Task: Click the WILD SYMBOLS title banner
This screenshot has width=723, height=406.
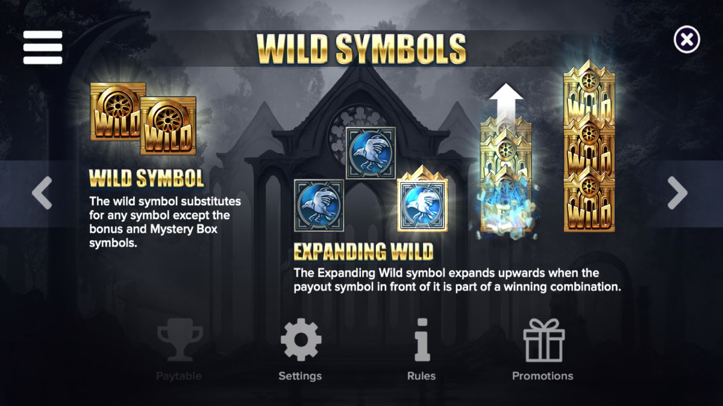Action: point(361,49)
